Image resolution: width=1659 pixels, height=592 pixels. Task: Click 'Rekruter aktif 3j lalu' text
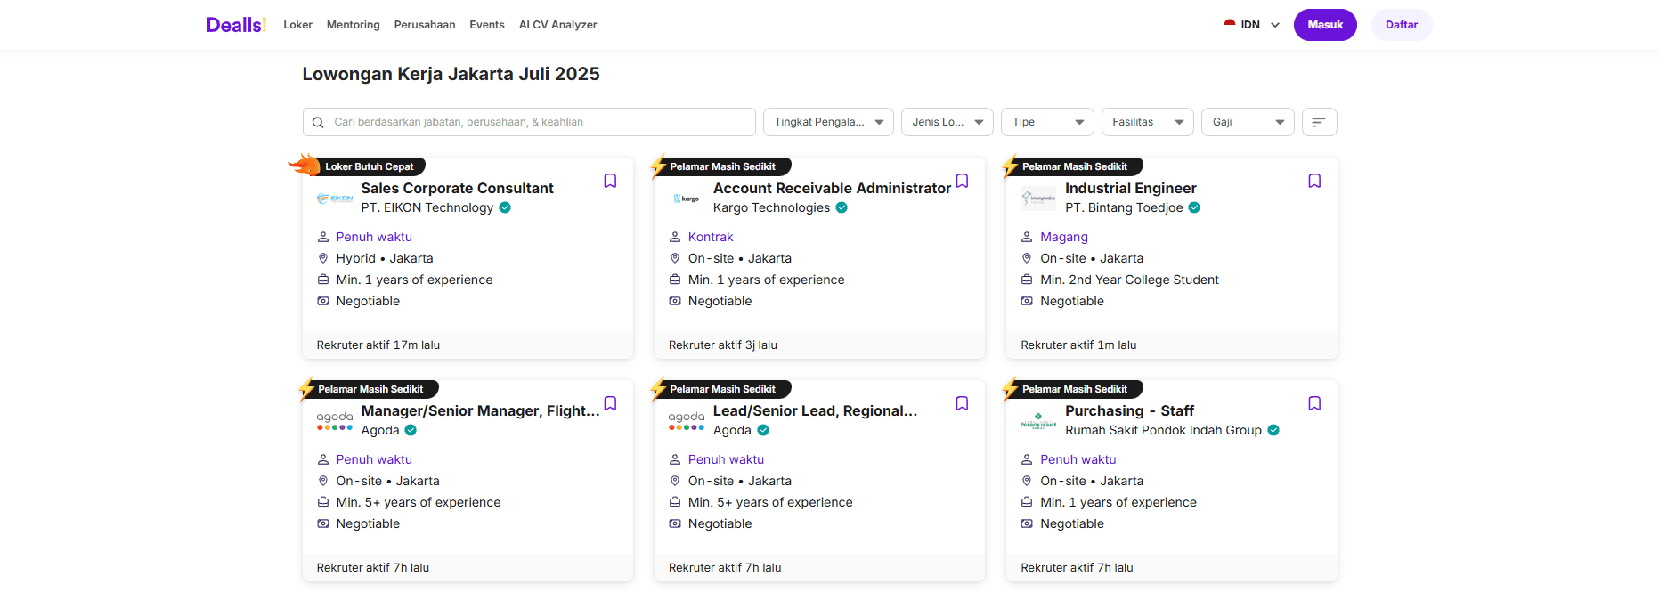pos(723,345)
